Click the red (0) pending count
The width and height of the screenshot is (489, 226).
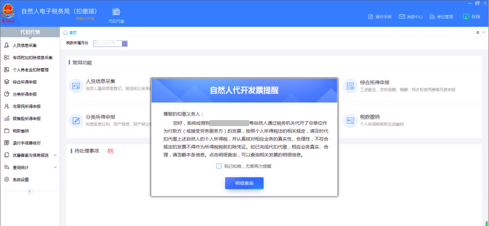coord(111,151)
